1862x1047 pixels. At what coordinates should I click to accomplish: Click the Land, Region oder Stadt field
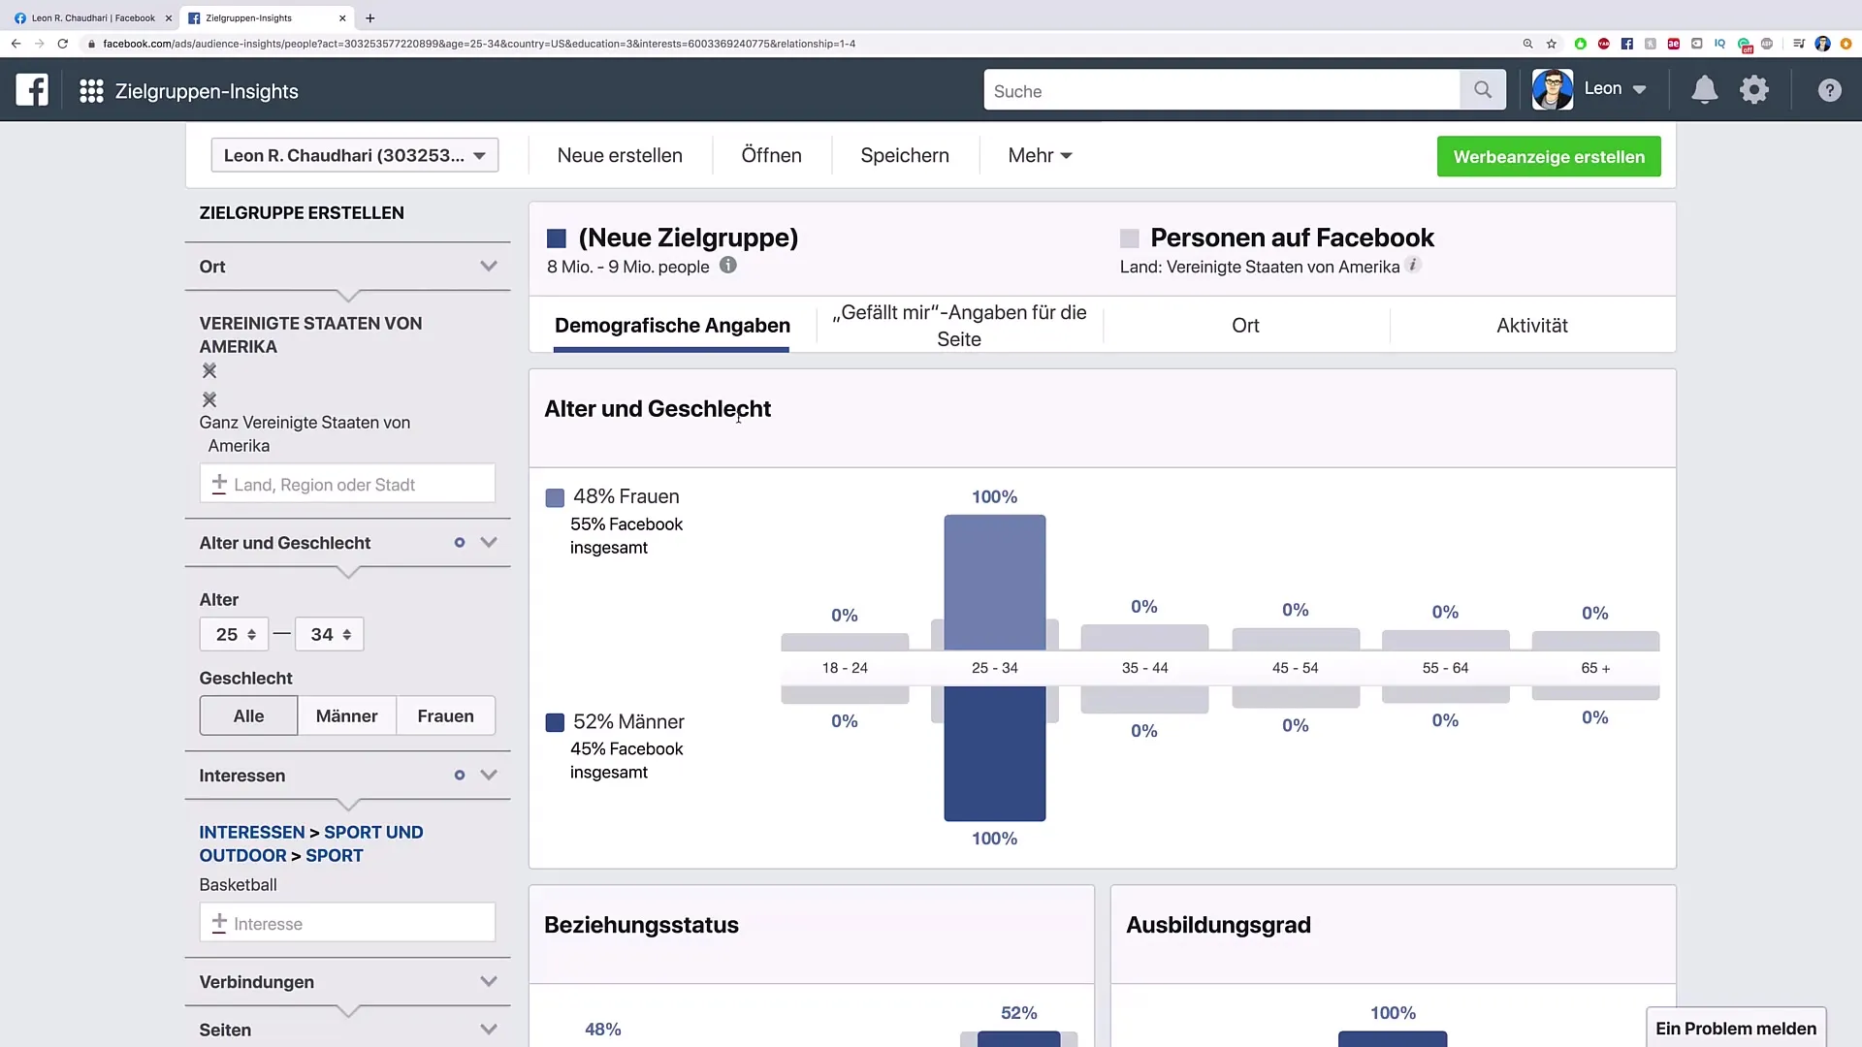(347, 484)
